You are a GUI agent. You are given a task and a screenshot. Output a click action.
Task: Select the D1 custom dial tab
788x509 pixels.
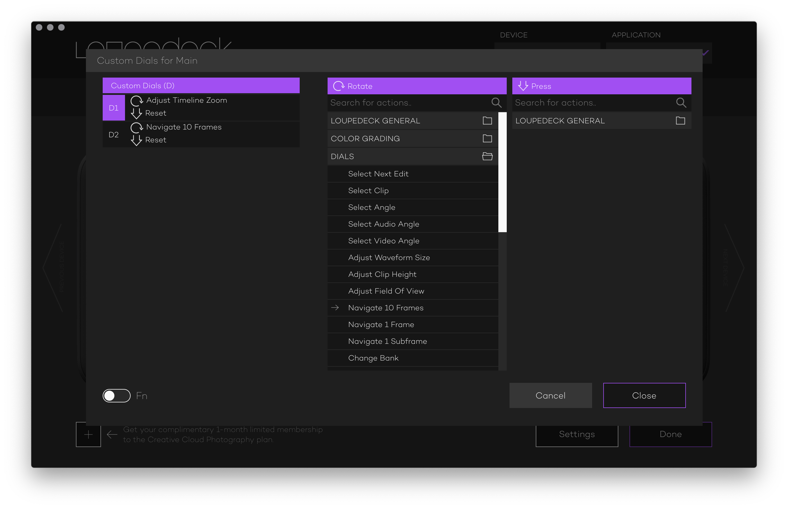point(114,108)
